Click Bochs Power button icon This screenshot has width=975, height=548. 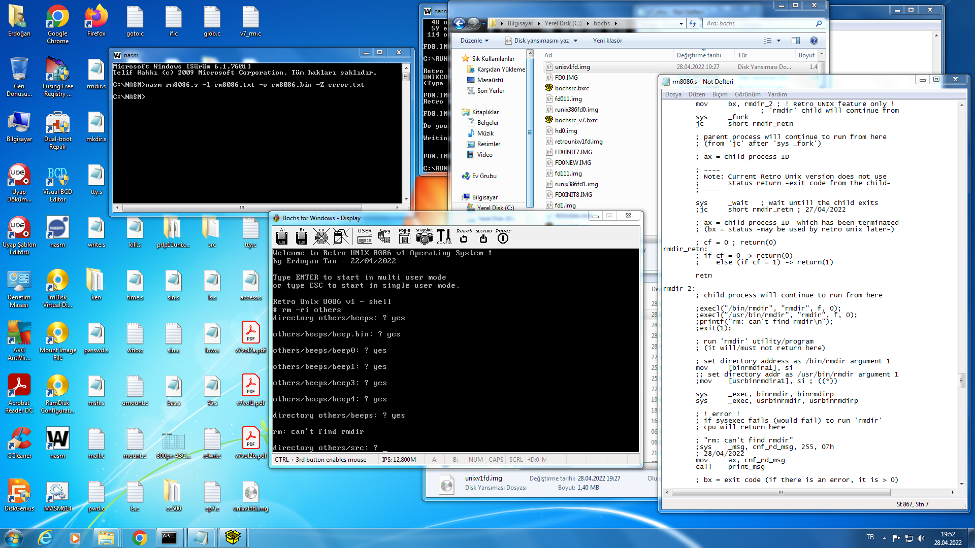coord(503,236)
